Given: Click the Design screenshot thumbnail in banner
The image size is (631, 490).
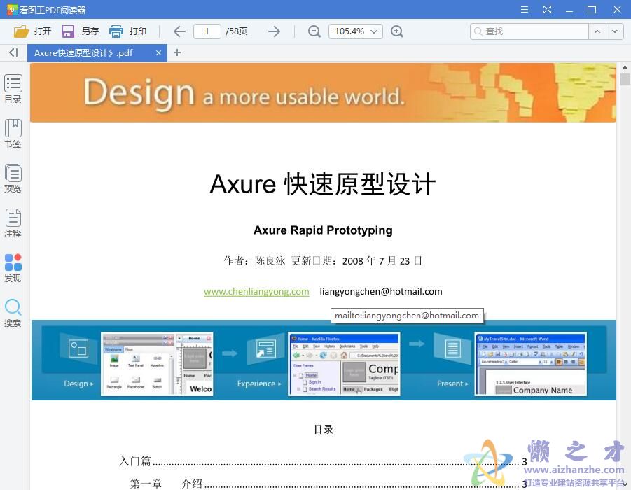Looking at the screenshot, I should pos(157,364).
